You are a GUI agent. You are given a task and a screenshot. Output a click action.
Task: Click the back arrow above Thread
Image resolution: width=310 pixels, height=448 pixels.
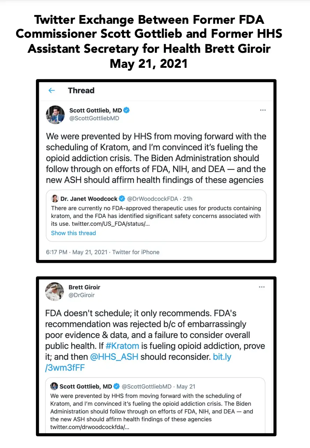(51, 91)
